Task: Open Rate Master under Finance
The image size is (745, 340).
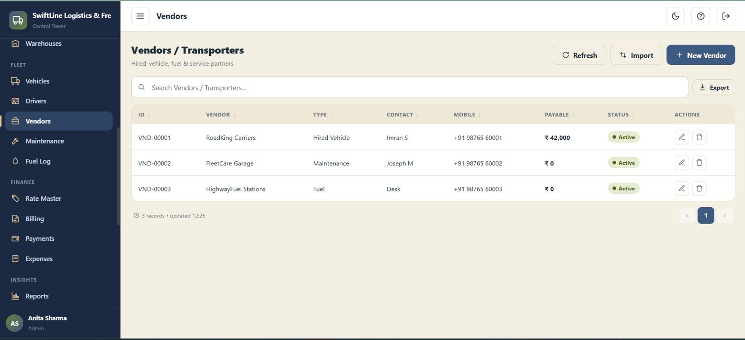Action: coord(59,198)
